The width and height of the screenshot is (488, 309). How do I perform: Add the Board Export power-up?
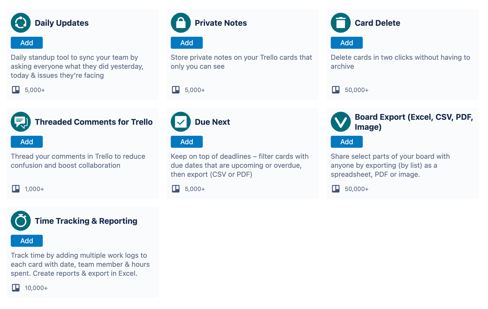(x=346, y=142)
